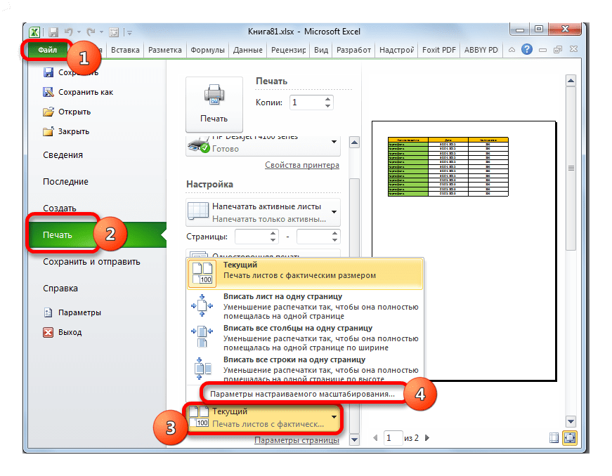This screenshot has height=476, width=612.
Task: Switch to the Вид ribbon tab
Action: 321,50
